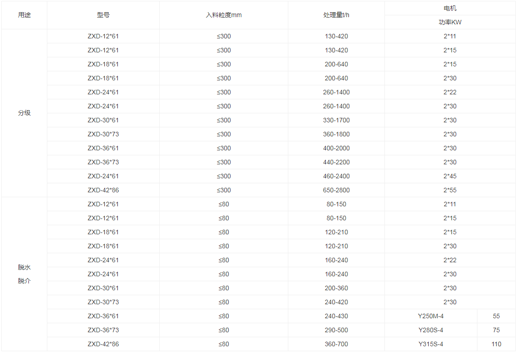Select the Y280S-4 motor model
This screenshot has width=518, height=353.
(x=430, y=330)
